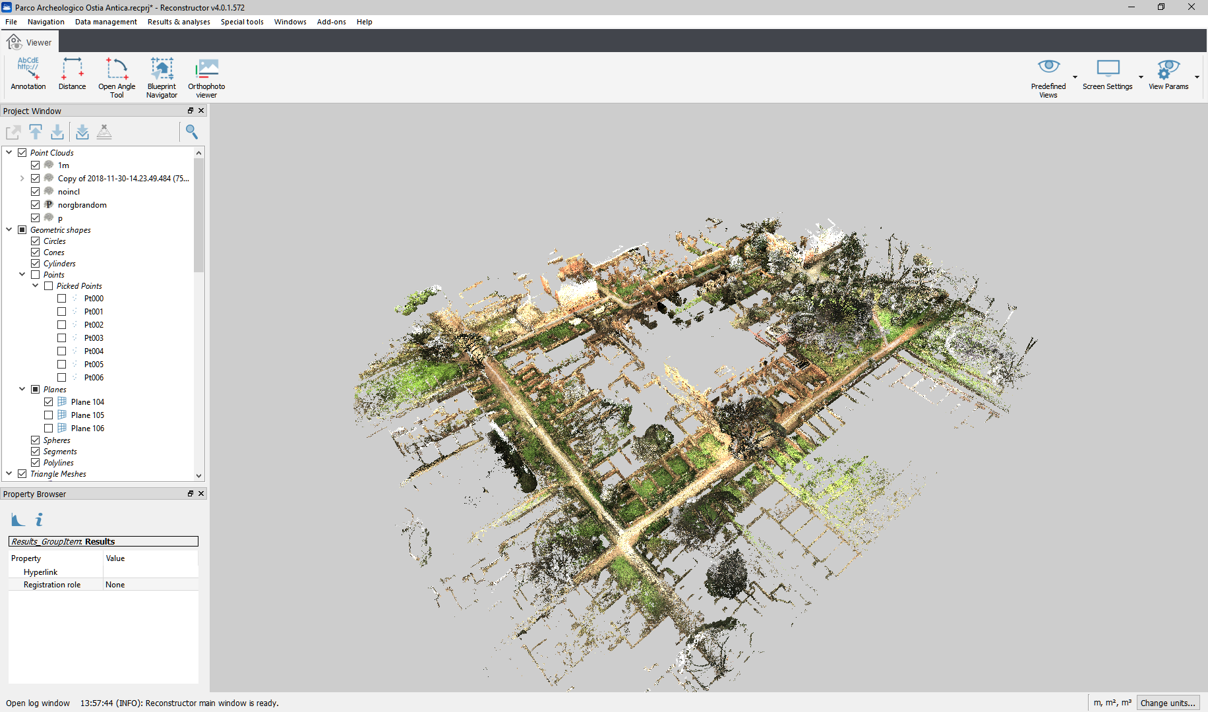Open the Results & analyses menu
Viewport: 1208px width, 712px height.
179,22
